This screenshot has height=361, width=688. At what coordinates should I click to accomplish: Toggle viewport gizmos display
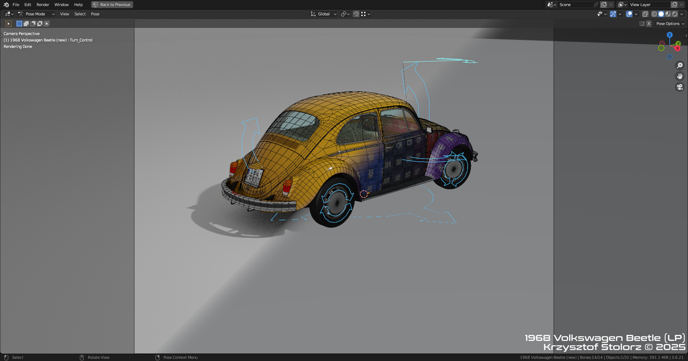[x=613, y=14]
